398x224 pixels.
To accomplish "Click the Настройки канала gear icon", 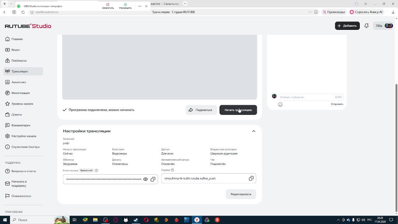I will point(7,136).
